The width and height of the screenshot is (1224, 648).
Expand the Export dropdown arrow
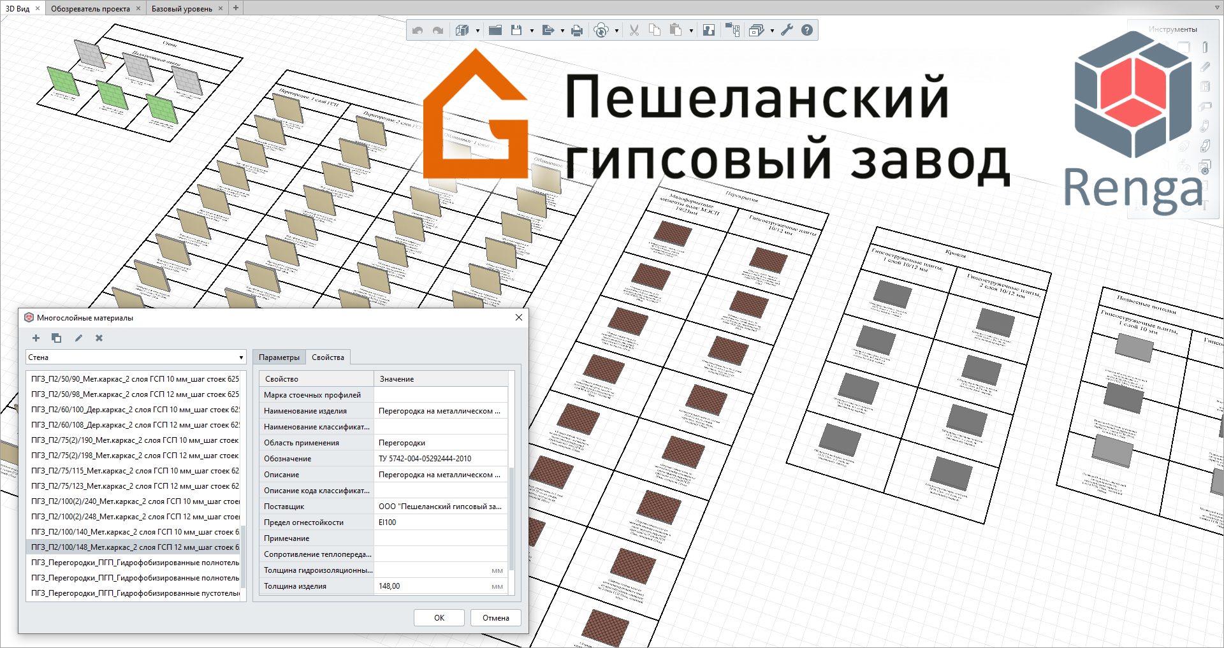pos(562,31)
